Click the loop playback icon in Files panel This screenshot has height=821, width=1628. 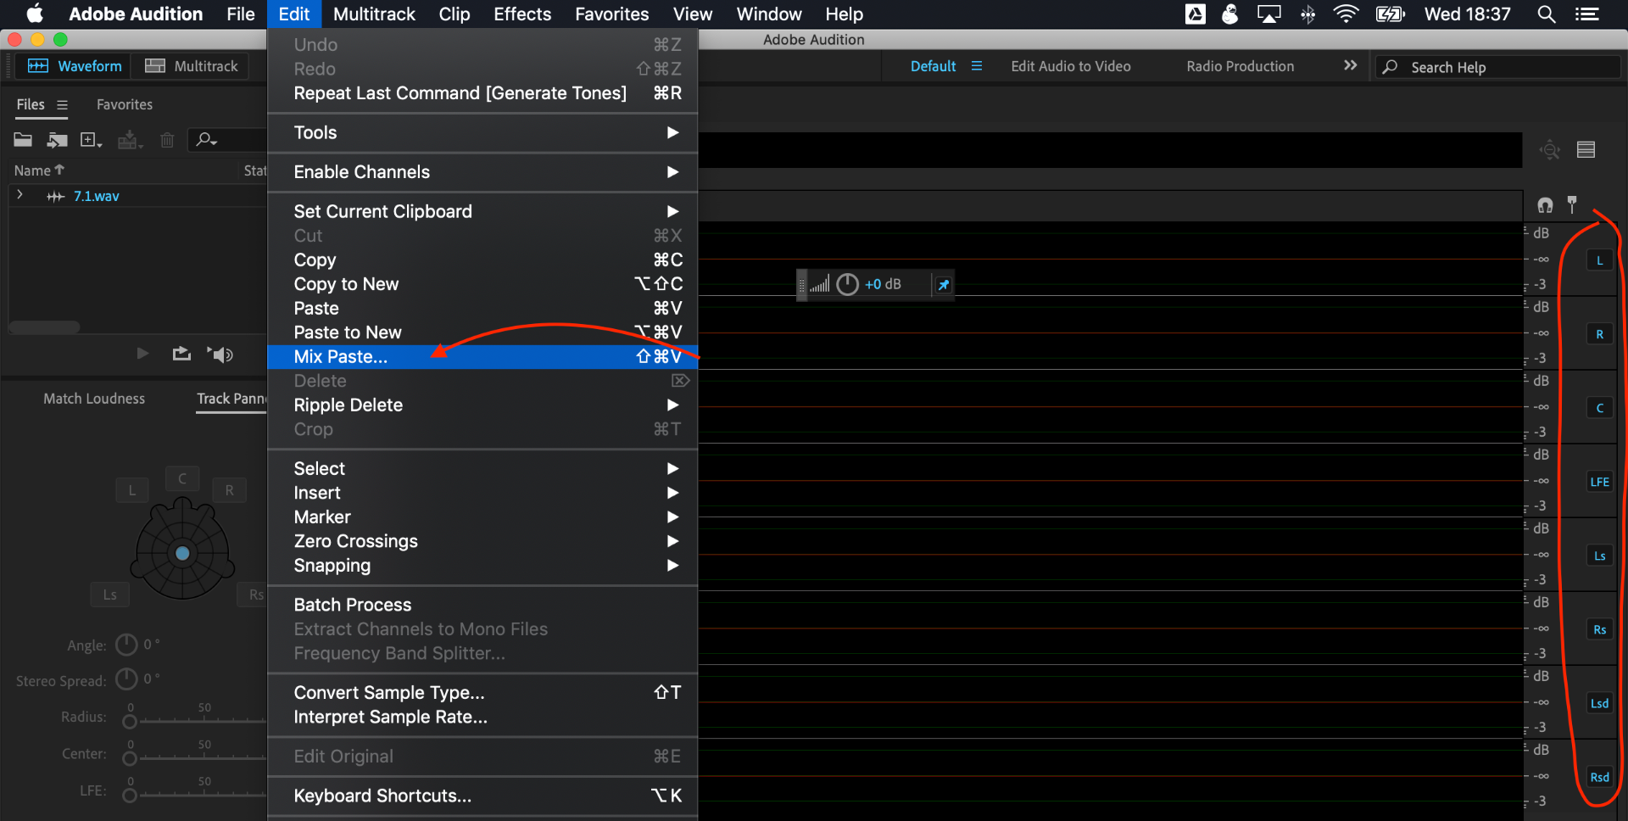pyautogui.click(x=181, y=354)
